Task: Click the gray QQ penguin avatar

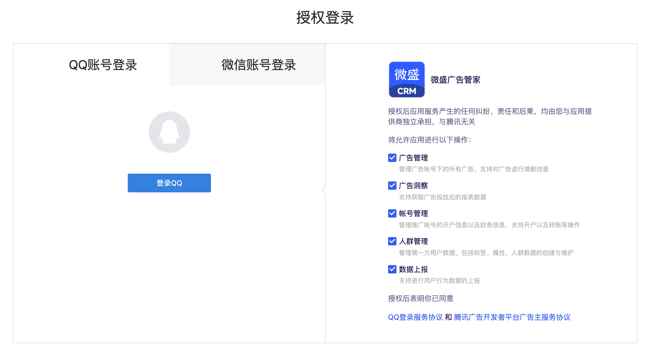Action: (169, 132)
